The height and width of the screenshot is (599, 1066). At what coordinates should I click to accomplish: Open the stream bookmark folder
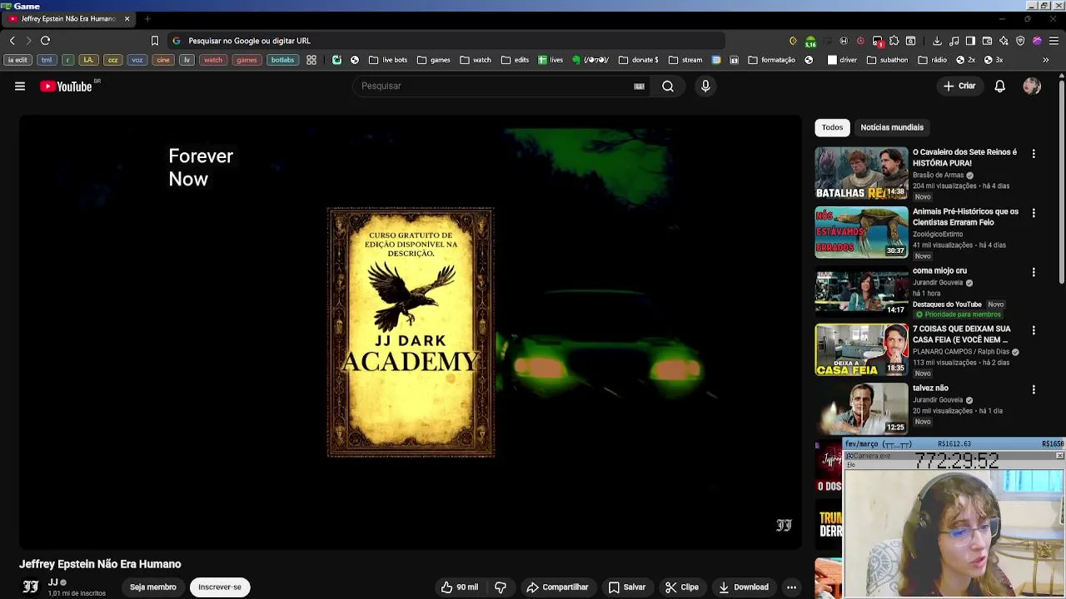685,60
